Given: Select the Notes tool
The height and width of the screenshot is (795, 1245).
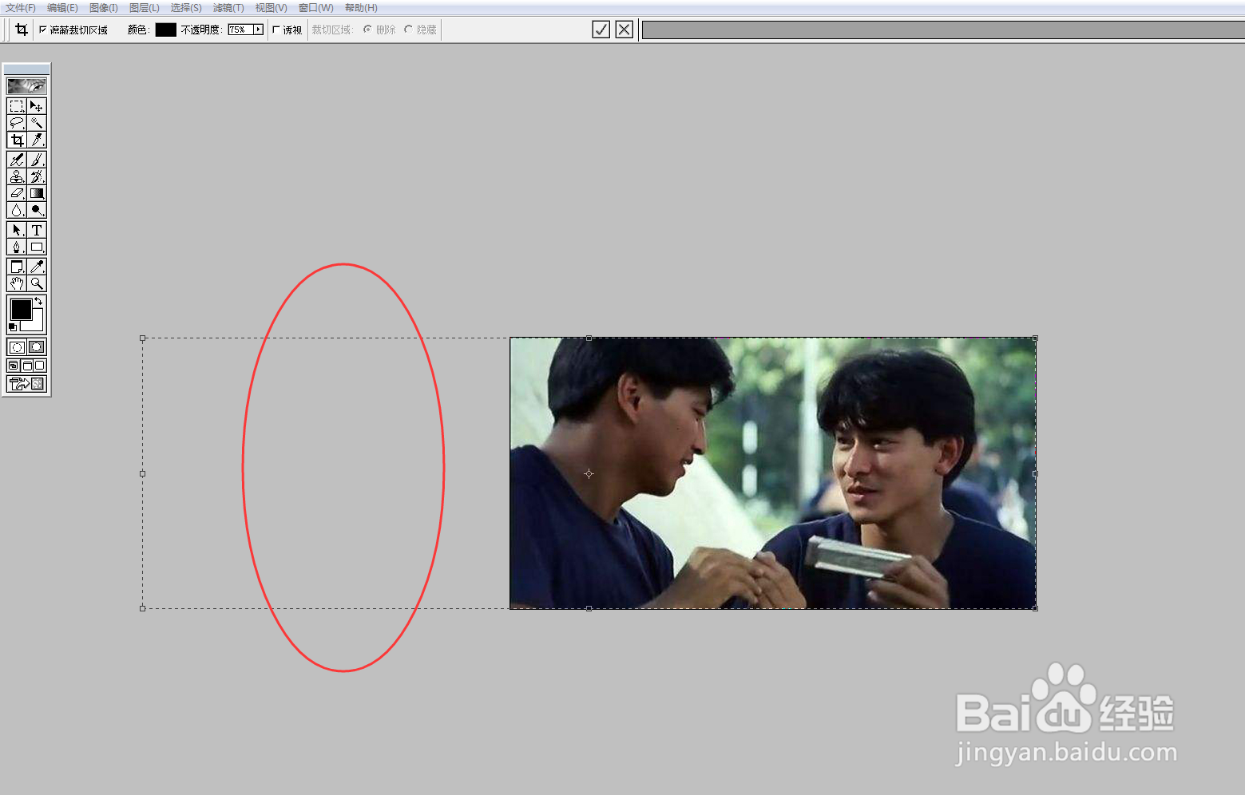Looking at the screenshot, I should [17, 267].
